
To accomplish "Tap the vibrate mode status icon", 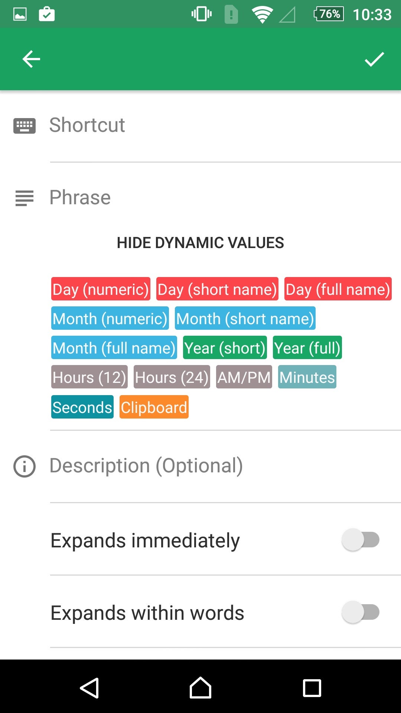I will tap(202, 14).
